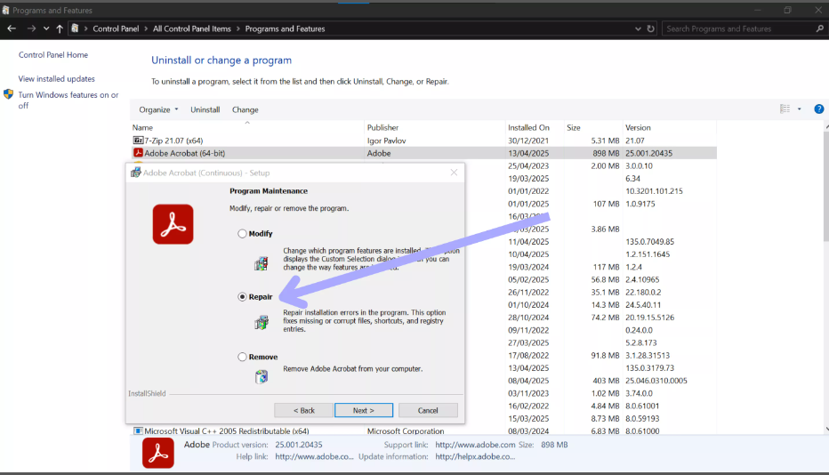Select the Modify radio button
This screenshot has width=829, height=475.
pyautogui.click(x=242, y=233)
